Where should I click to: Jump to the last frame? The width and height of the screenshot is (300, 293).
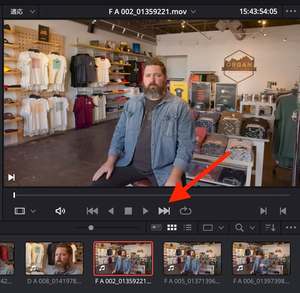[164, 211]
